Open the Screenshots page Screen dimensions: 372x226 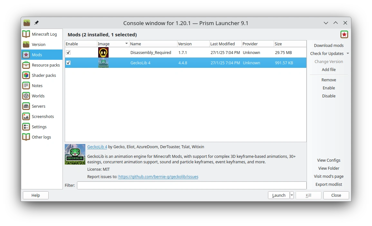(43, 117)
